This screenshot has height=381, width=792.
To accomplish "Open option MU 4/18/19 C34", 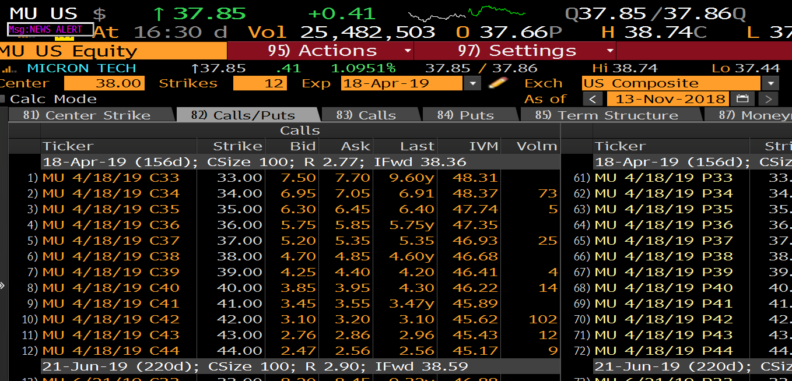I will coord(111,193).
